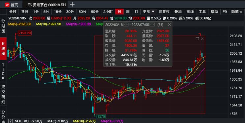Click the F9 deep data button
The height and width of the screenshot is (123, 245).
[225, 12]
